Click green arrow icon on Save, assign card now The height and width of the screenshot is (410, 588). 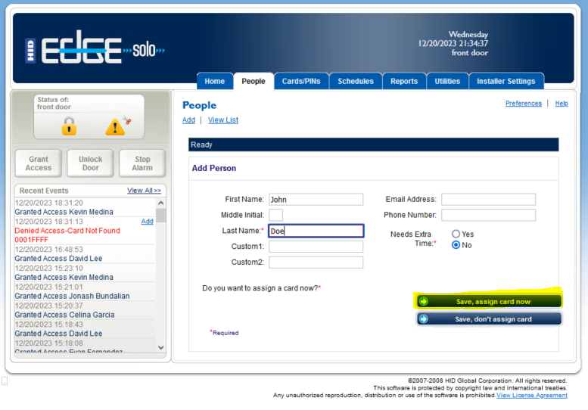[x=424, y=302]
